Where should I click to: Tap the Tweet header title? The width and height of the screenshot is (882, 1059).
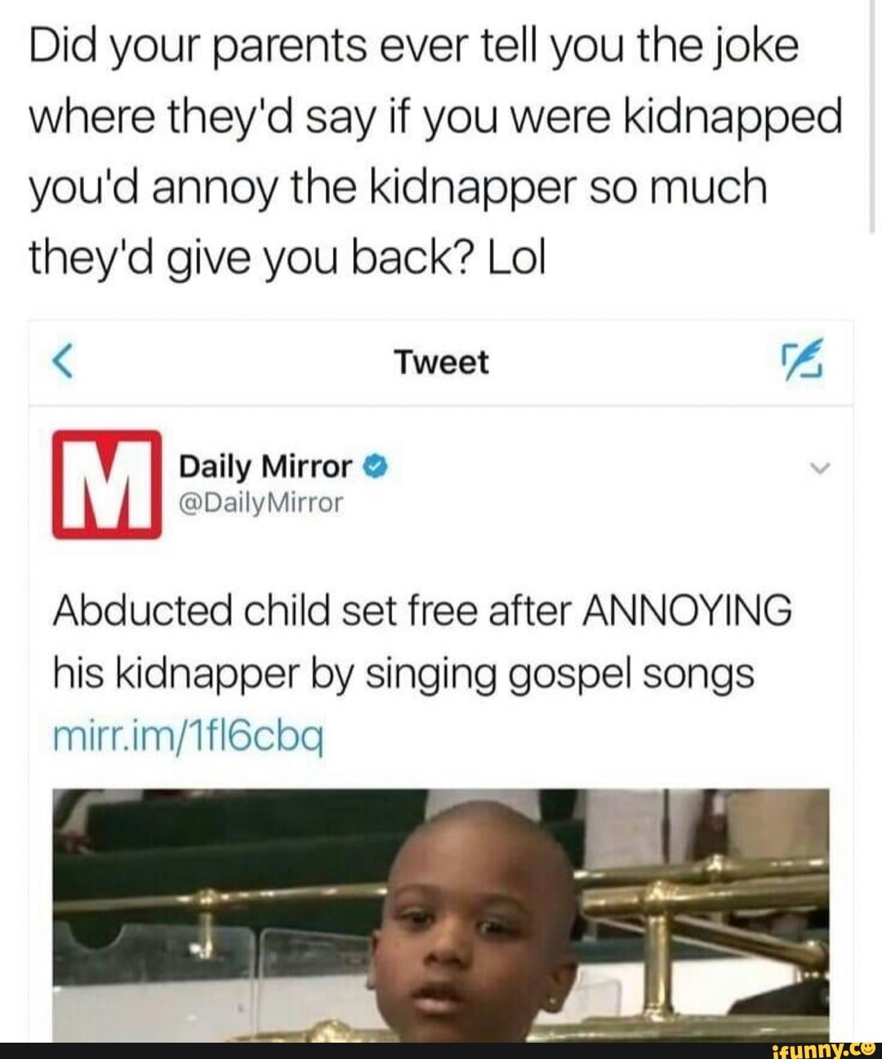pos(441,363)
